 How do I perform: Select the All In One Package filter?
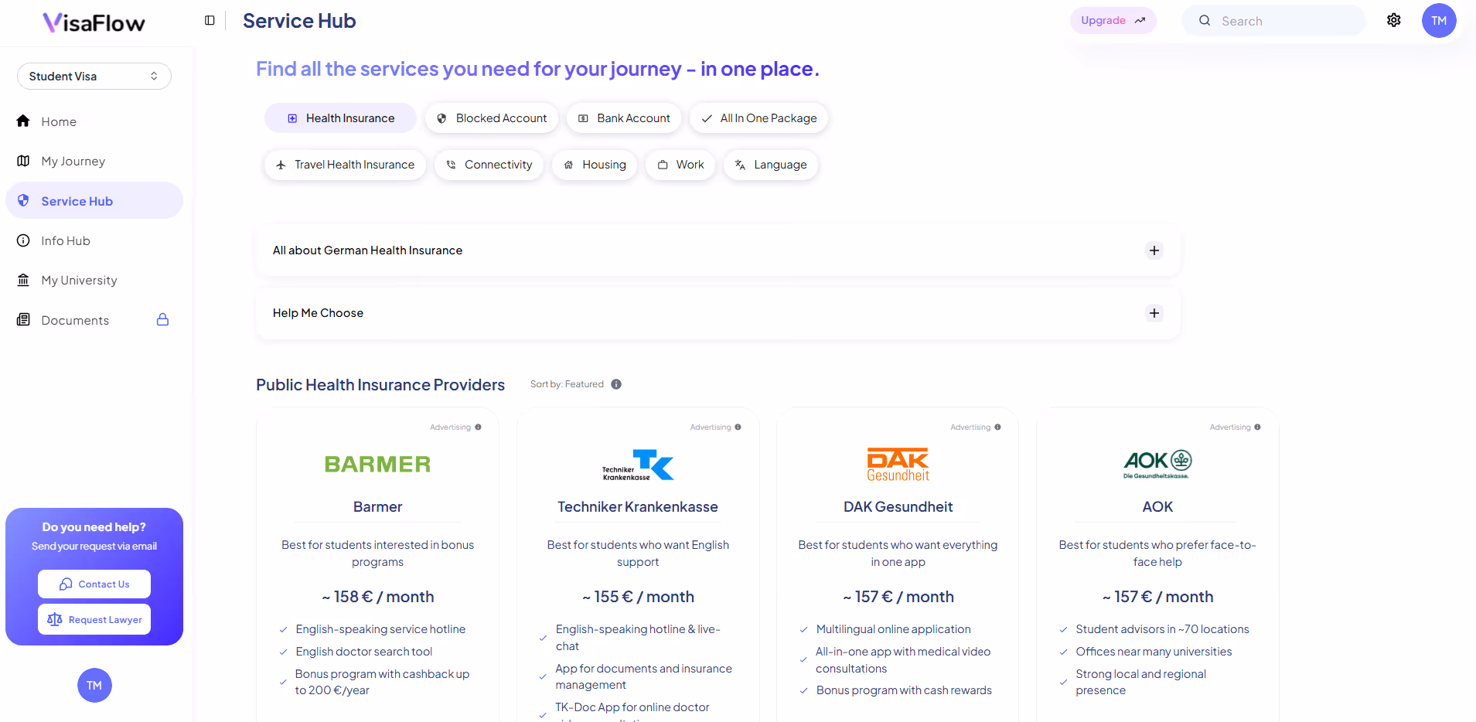(x=758, y=117)
